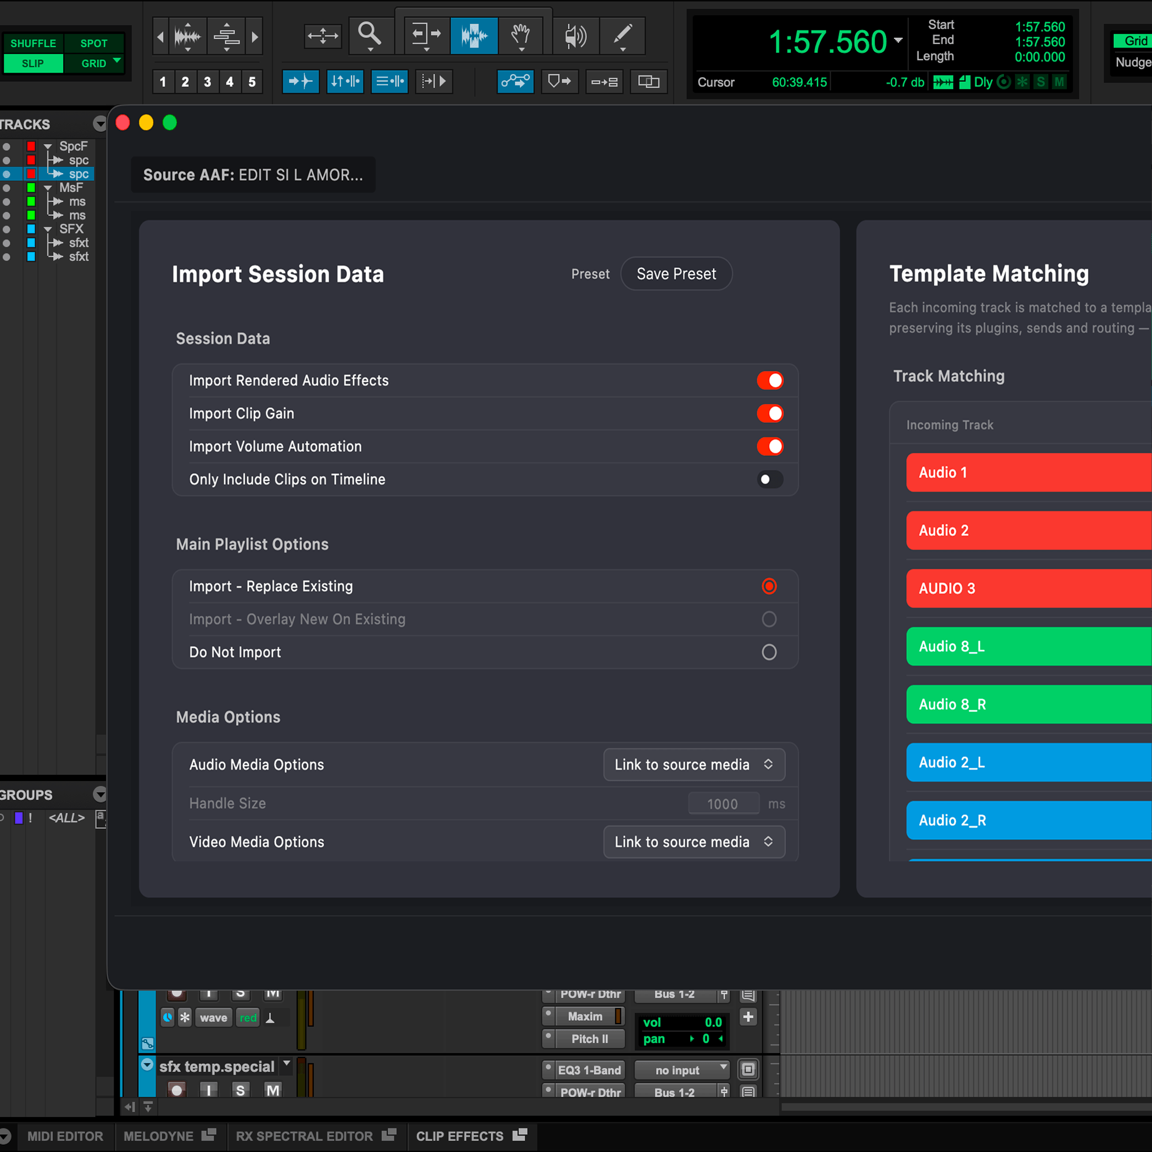Image resolution: width=1152 pixels, height=1152 pixels.
Task: Activate the Pencil tool
Action: click(x=623, y=36)
